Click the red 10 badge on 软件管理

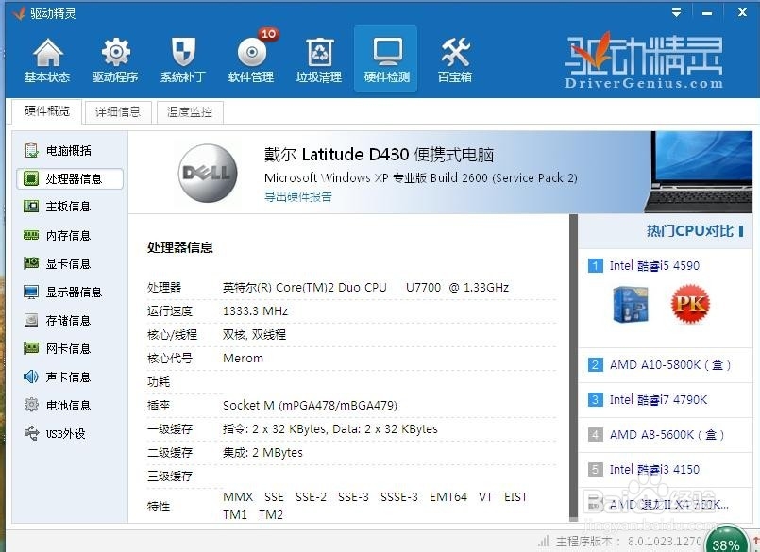pos(268,33)
